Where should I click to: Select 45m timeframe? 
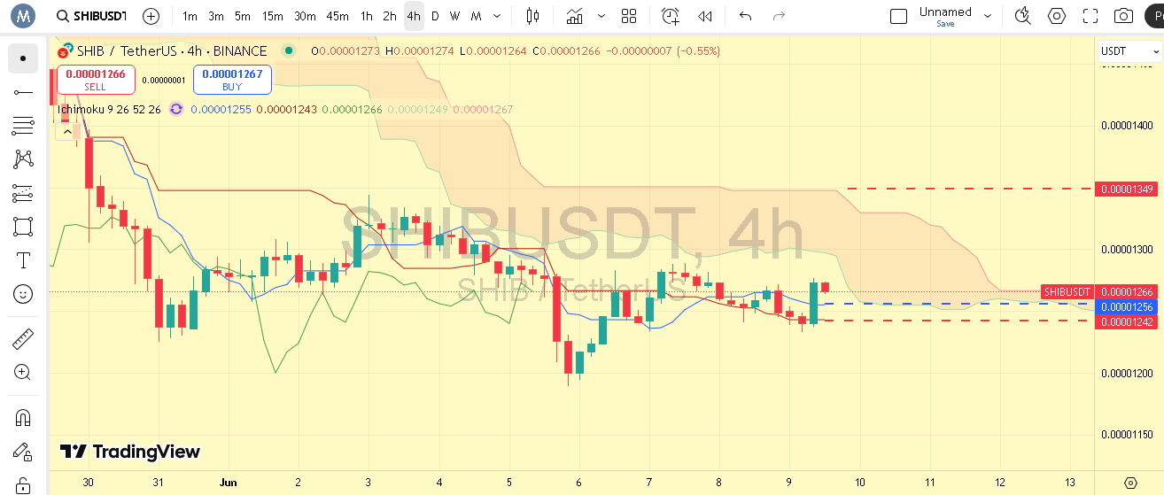click(x=337, y=16)
